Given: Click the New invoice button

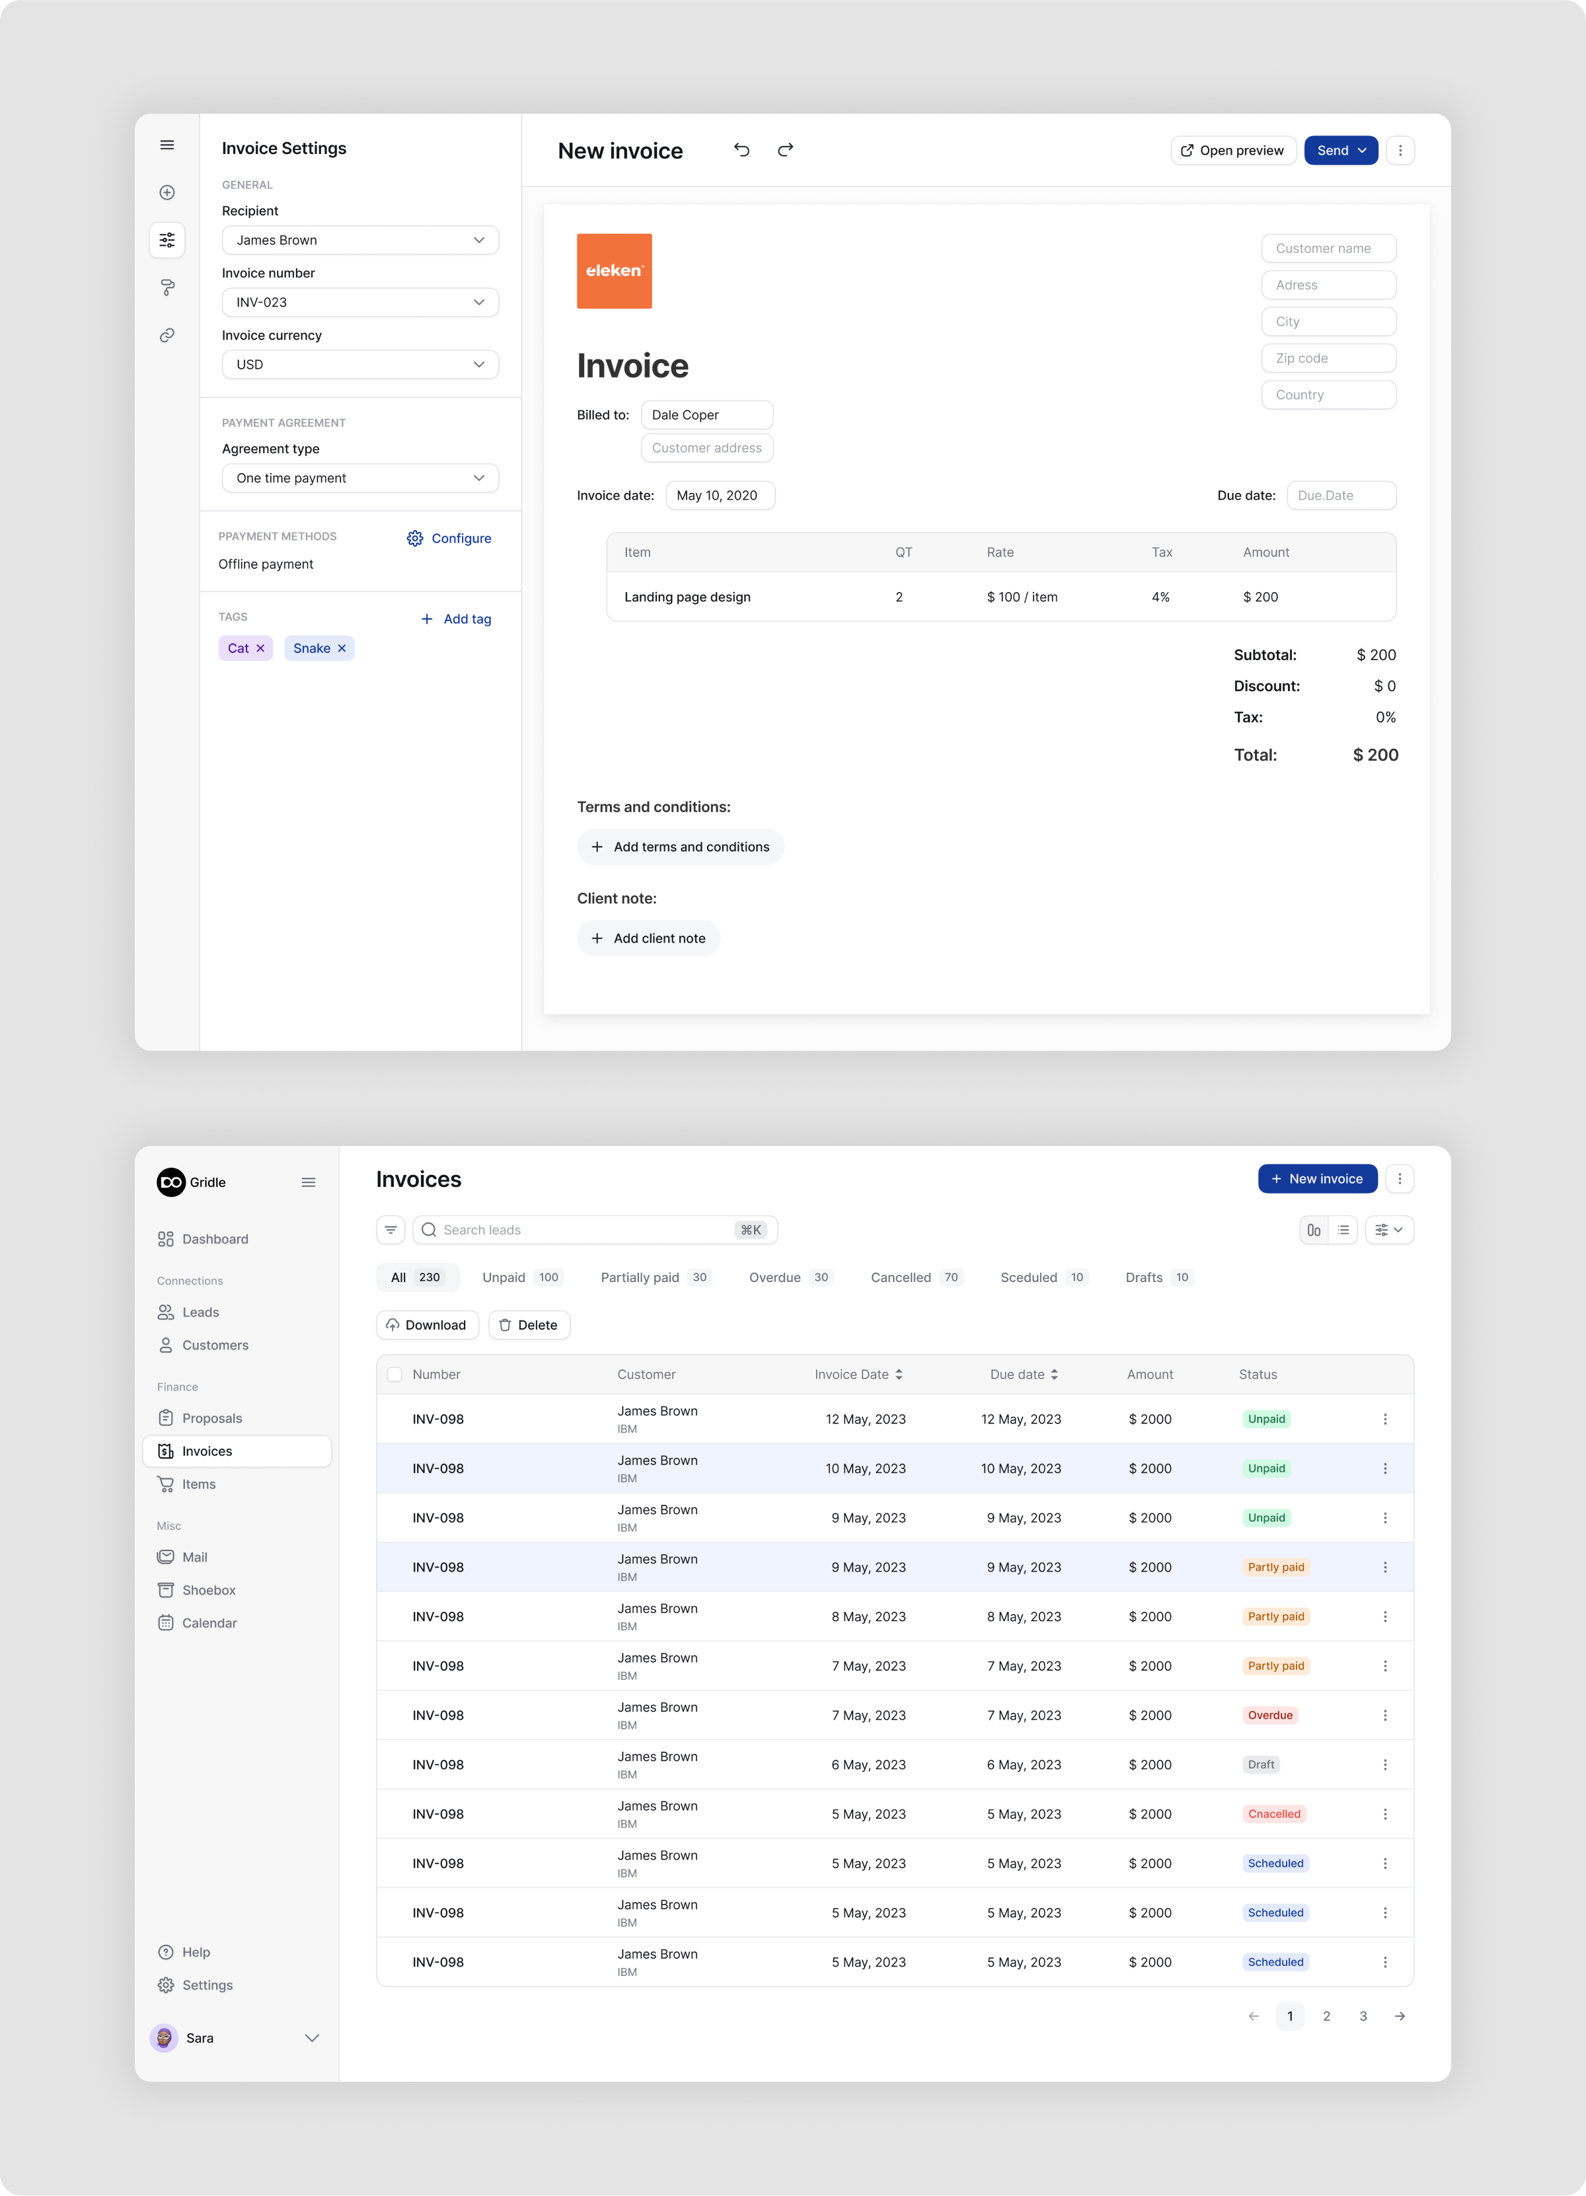Looking at the screenshot, I should point(1317,1178).
